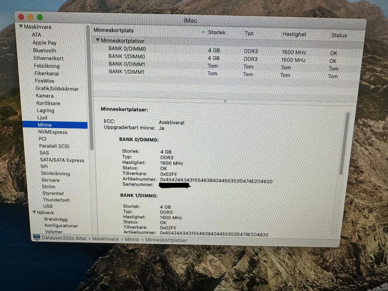Select Volymer under Nätverk
This screenshot has width=388, height=291.
pos(54,232)
